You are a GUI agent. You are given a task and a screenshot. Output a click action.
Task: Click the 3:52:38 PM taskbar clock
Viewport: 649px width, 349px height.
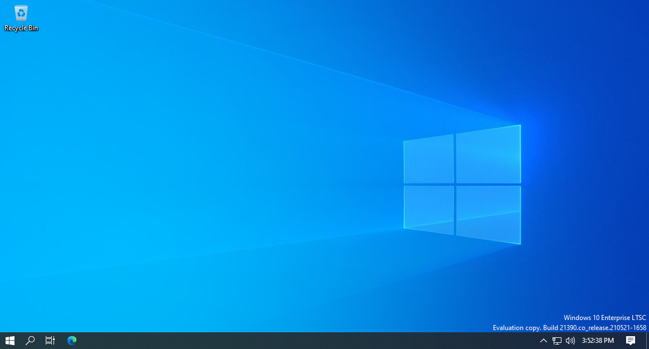coord(598,340)
